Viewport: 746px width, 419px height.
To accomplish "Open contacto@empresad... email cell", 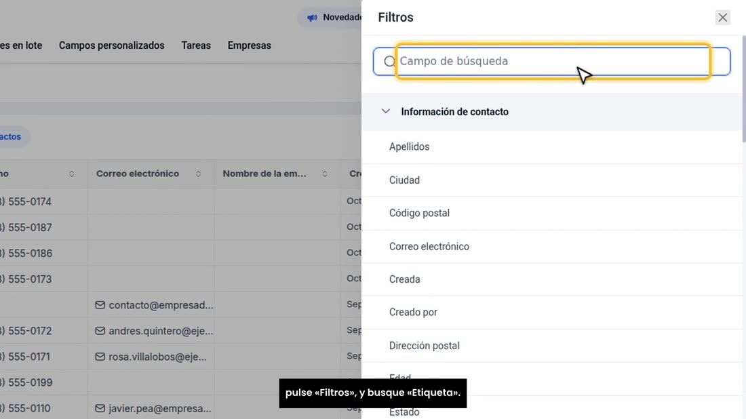I will (x=161, y=305).
